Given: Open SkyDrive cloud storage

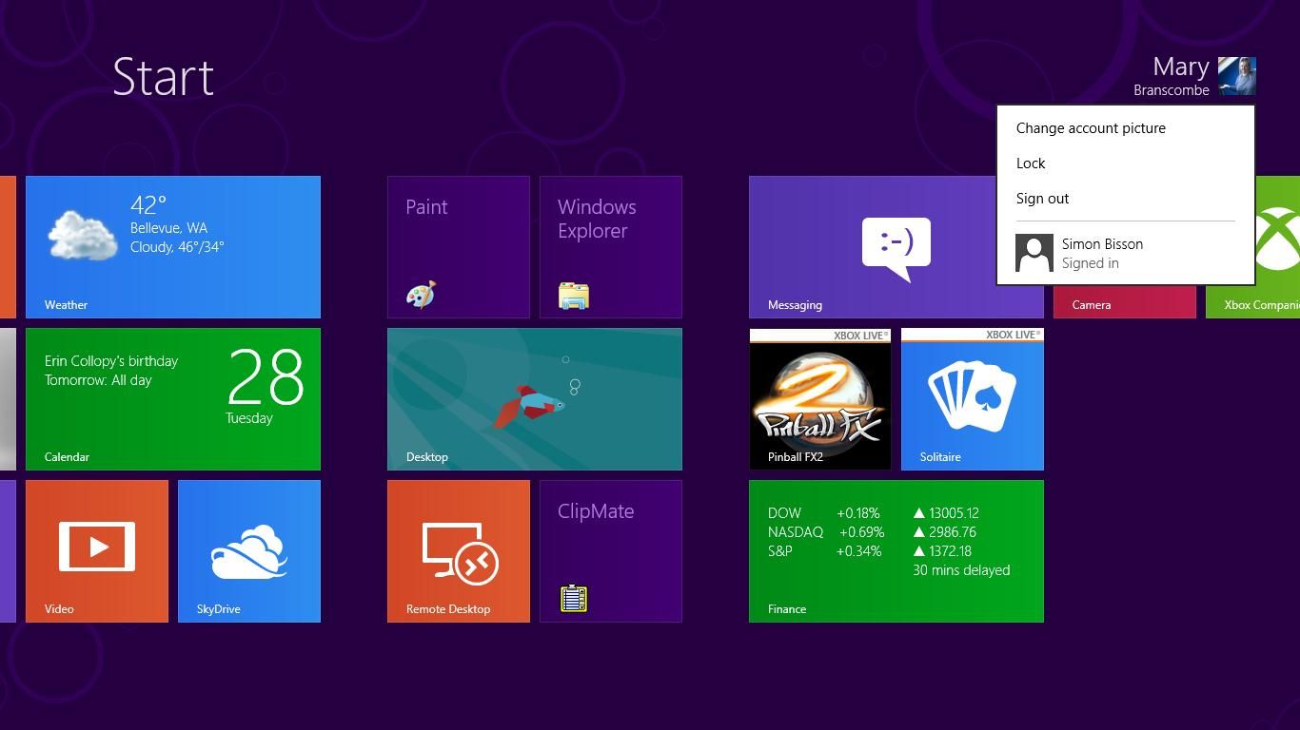Looking at the screenshot, I should 248,550.
